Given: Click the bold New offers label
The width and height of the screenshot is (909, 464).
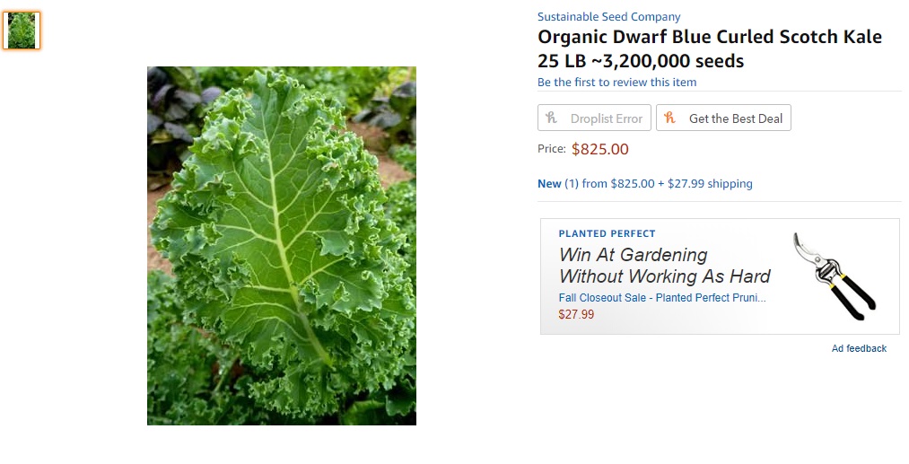Looking at the screenshot, I should pos(549,184).
